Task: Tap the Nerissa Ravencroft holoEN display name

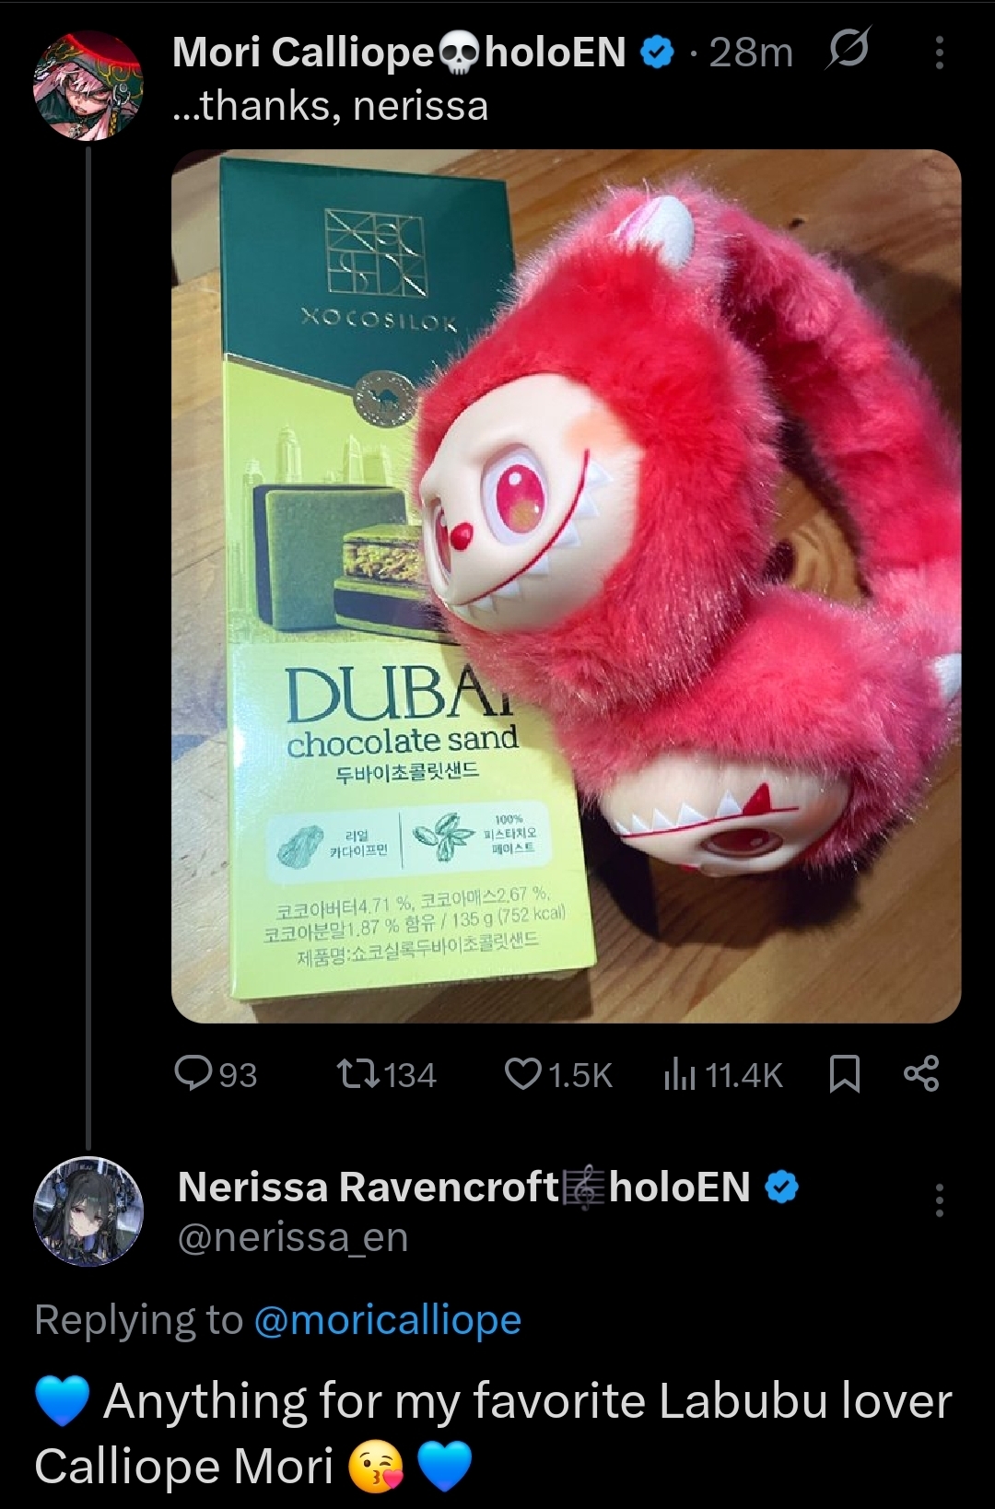Action: (463, 1187)
